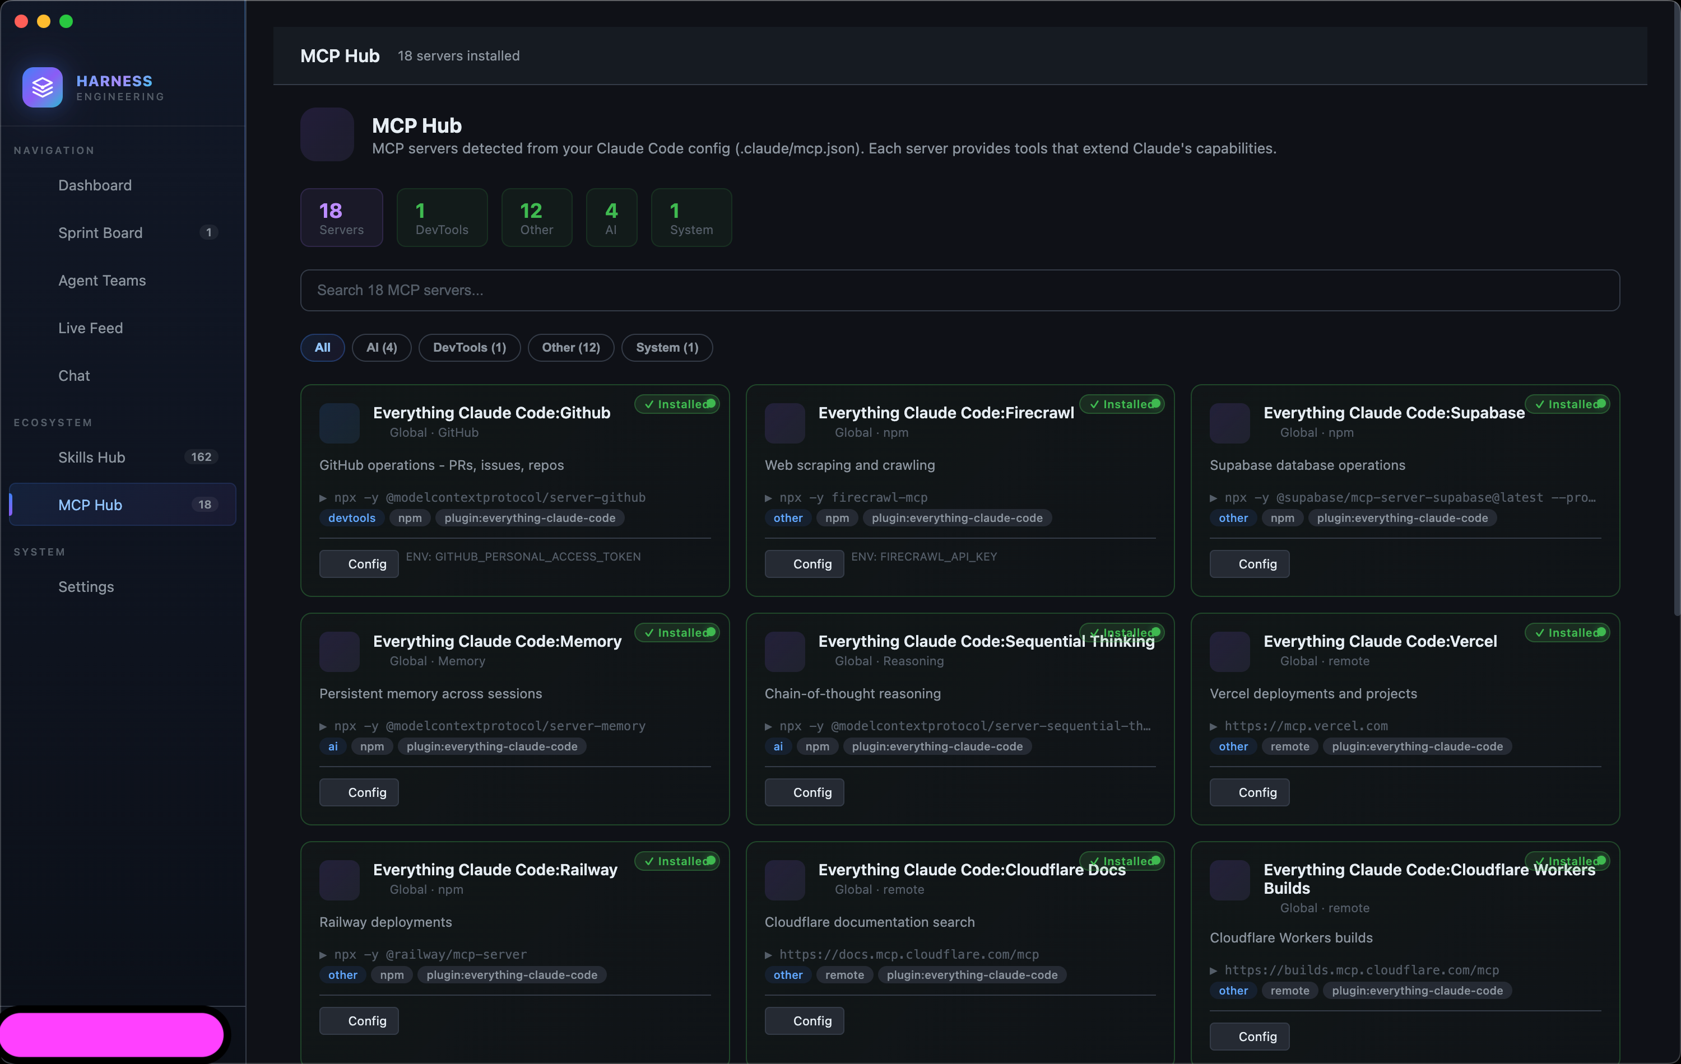This screenshot has width=1681, height=1064.
Task: Click the Installed badge on the Railway card
Action: [677, 861]
